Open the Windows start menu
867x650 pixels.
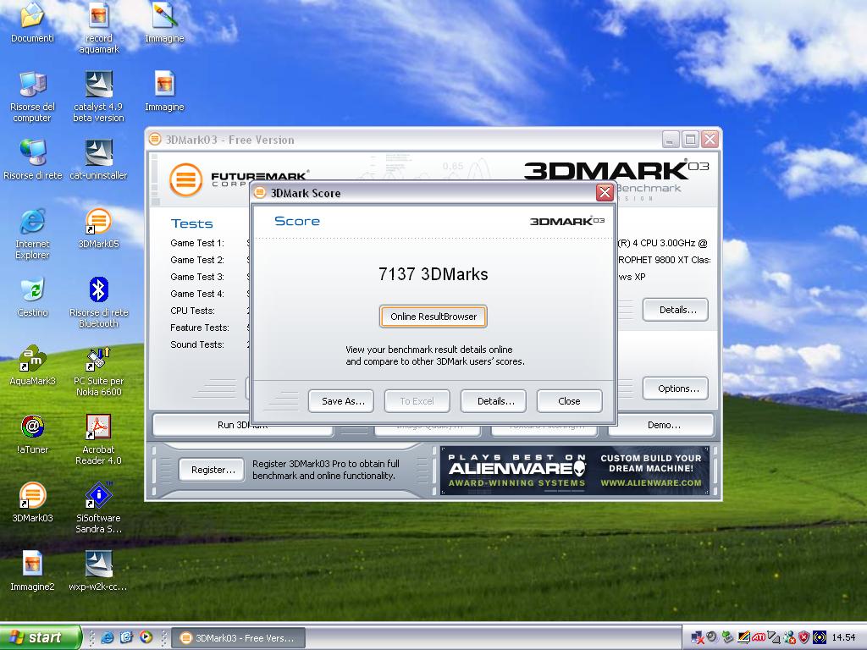[x=41, y=637]
